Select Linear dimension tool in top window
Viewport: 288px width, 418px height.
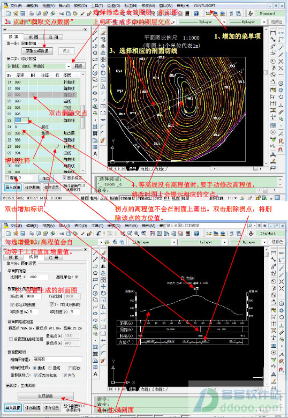(x=273, y=33)
